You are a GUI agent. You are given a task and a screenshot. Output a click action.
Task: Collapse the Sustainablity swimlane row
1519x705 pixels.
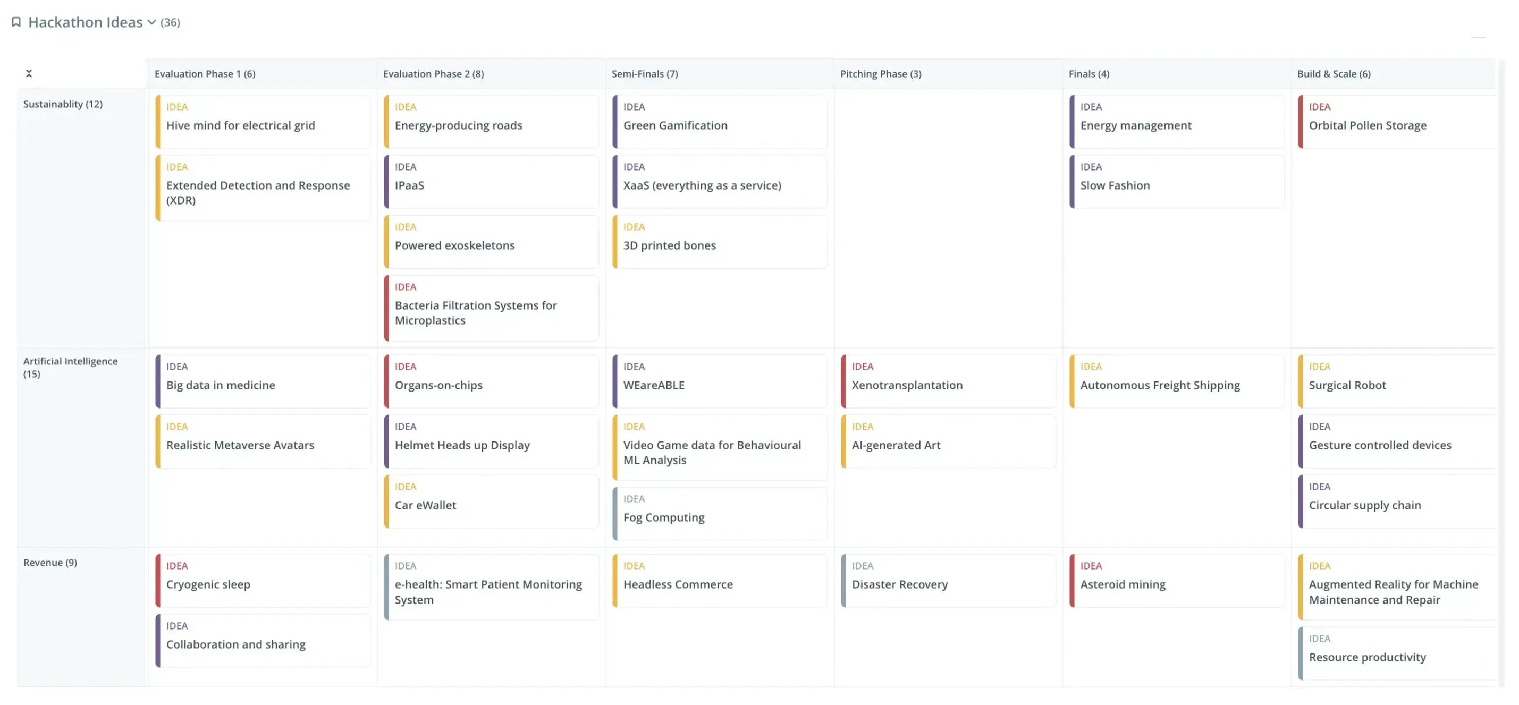point(63,104)
